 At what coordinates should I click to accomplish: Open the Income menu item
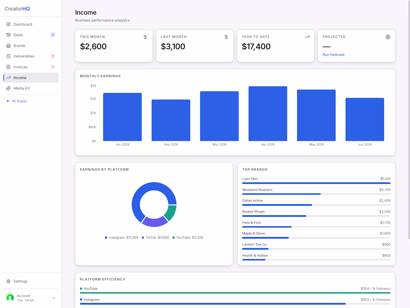(x=31, y=78)
